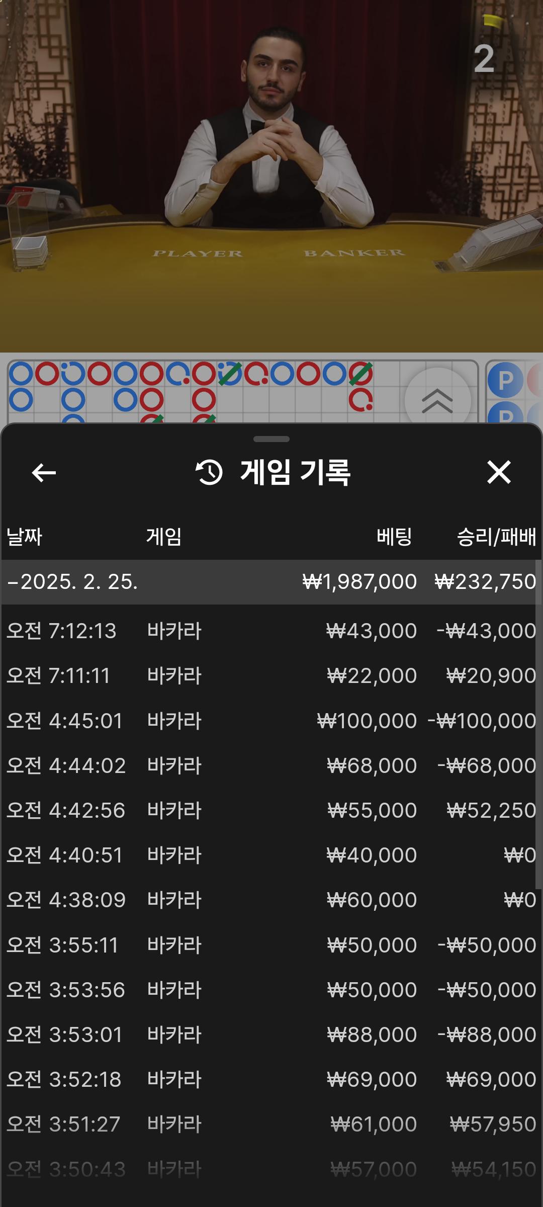
Task: Open the 오전 3:55:11 game entry
Action: pyautogui.click(x=271, y=945)
